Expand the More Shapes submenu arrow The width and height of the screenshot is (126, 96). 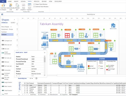click(11, 27)
